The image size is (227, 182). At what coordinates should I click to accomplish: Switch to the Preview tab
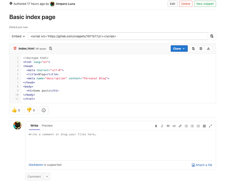pyautogui.click(x=47, y=126)
